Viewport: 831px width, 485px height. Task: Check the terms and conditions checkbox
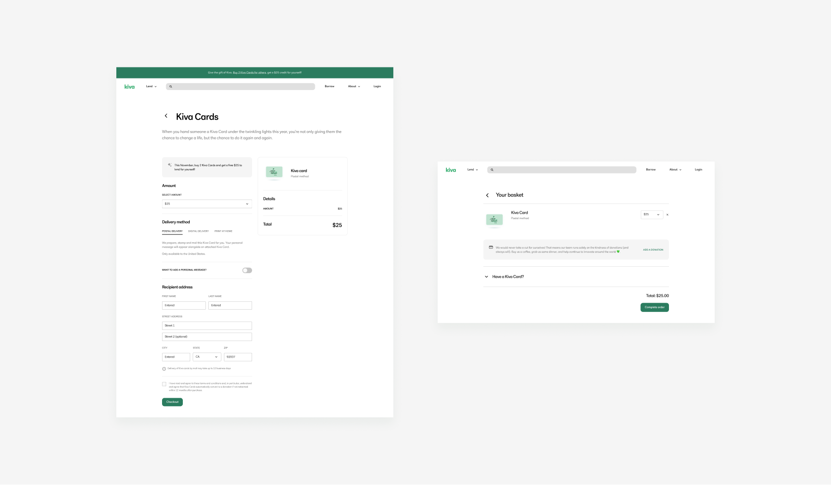pos(164,384)
